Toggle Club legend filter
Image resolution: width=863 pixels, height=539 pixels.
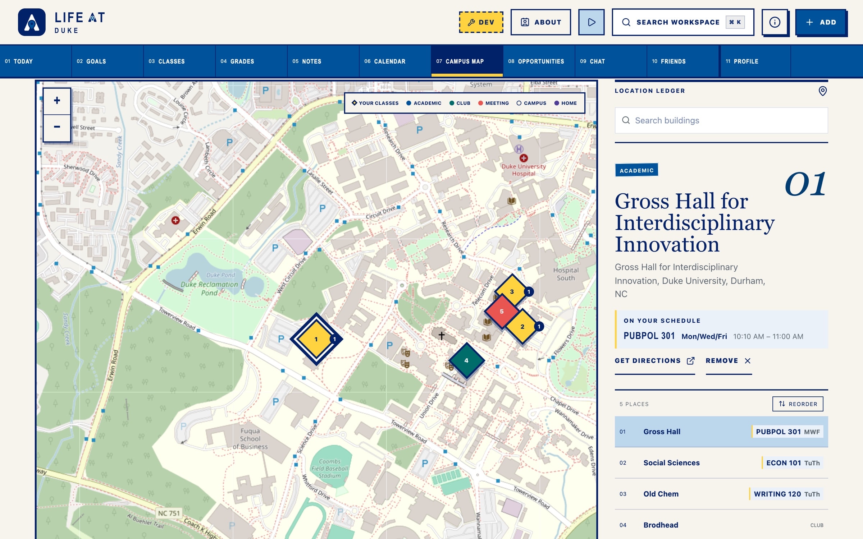coord(460,103)
